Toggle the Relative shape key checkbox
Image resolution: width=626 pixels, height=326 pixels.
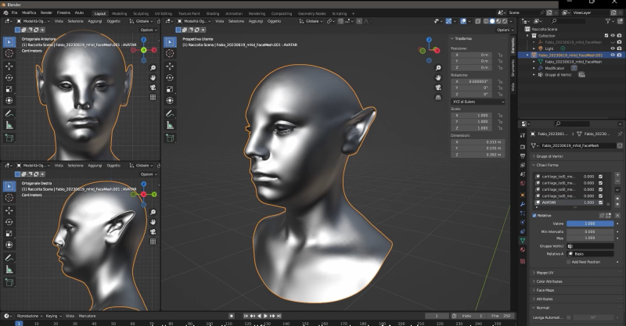[534, 216]
